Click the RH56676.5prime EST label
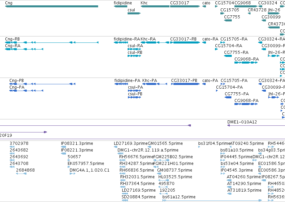 (137, 157)
